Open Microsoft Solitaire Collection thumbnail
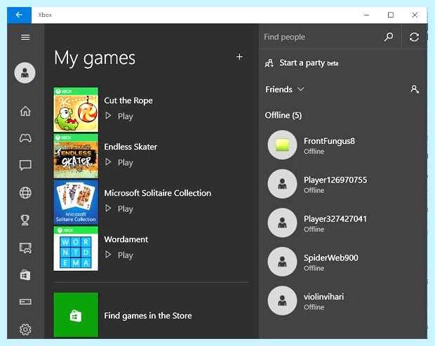 [76, 202]
